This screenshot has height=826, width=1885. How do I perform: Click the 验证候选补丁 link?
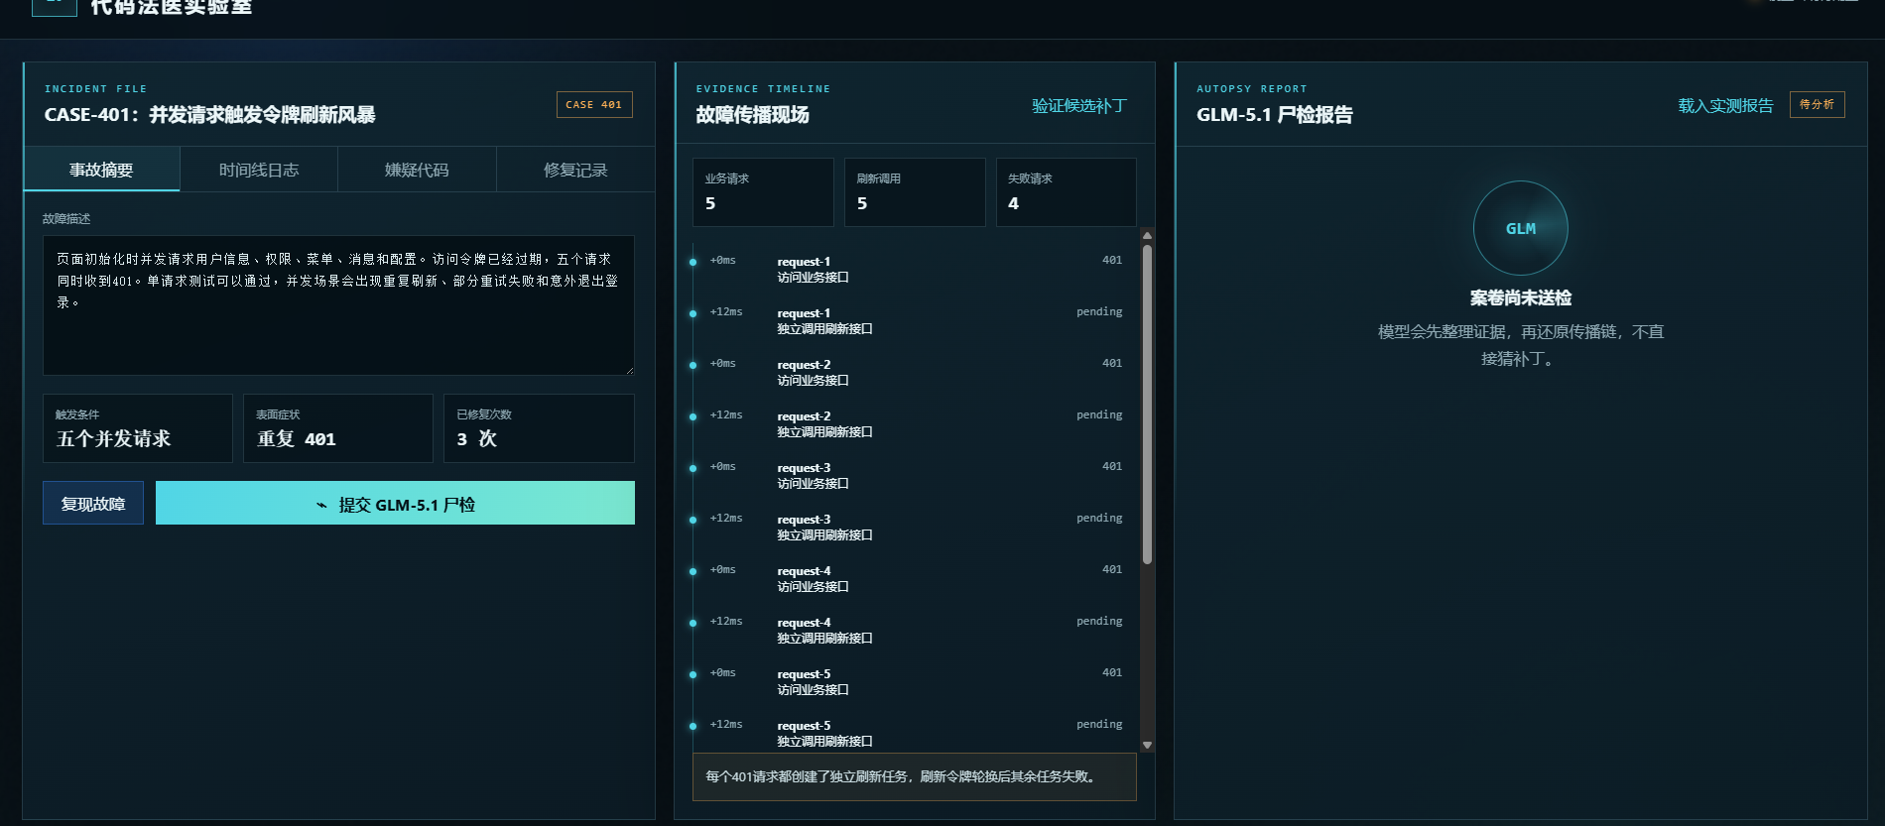(1079, 105)
